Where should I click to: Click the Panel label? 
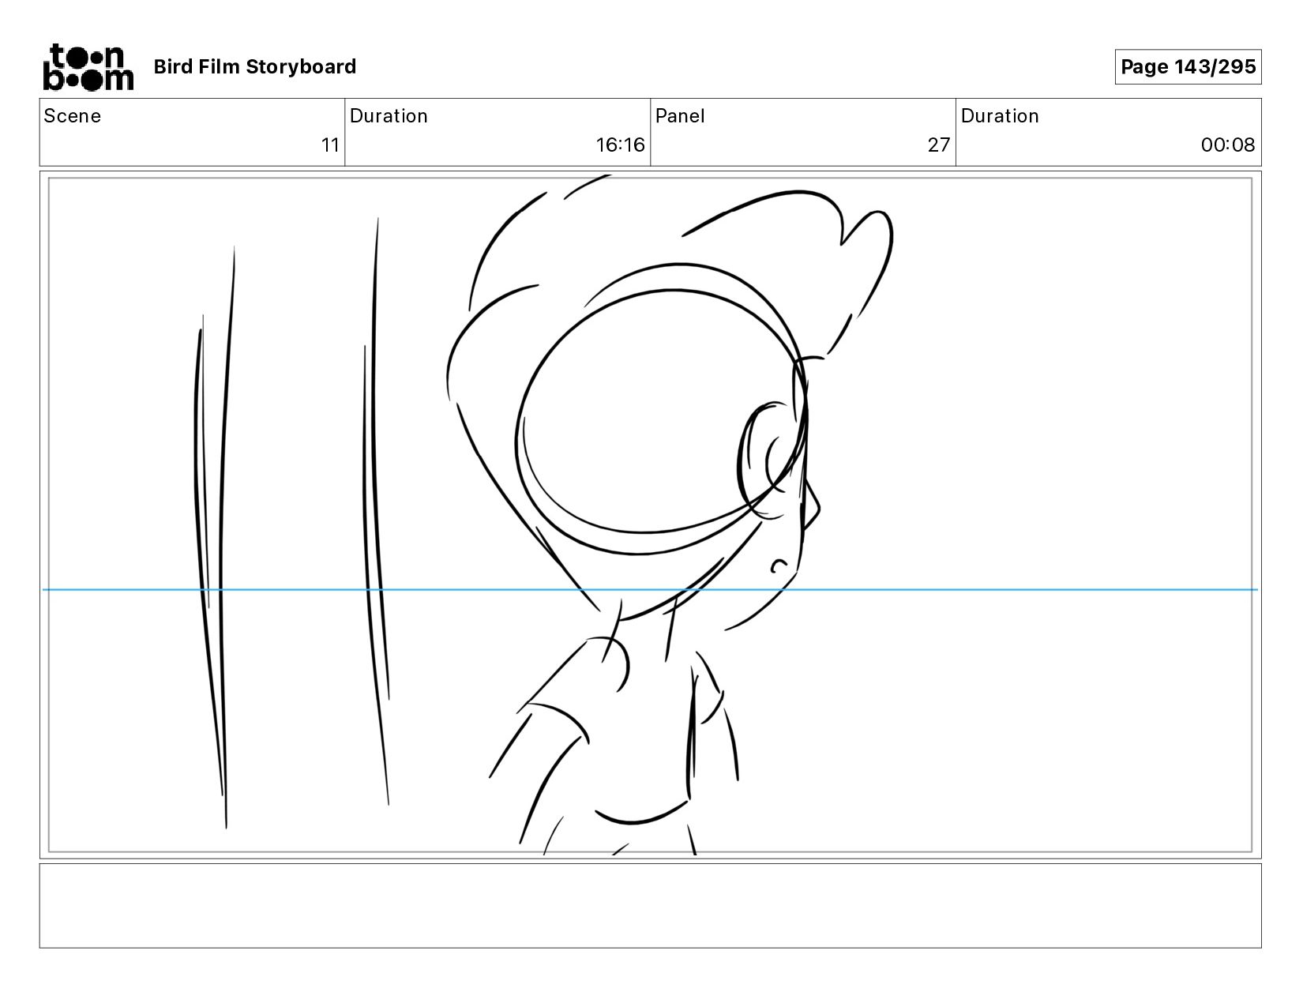(680, 116)
